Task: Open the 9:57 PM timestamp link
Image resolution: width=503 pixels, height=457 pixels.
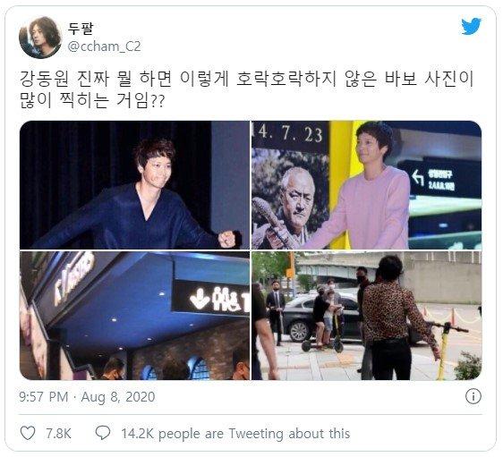Action: [x=44, y=397]
